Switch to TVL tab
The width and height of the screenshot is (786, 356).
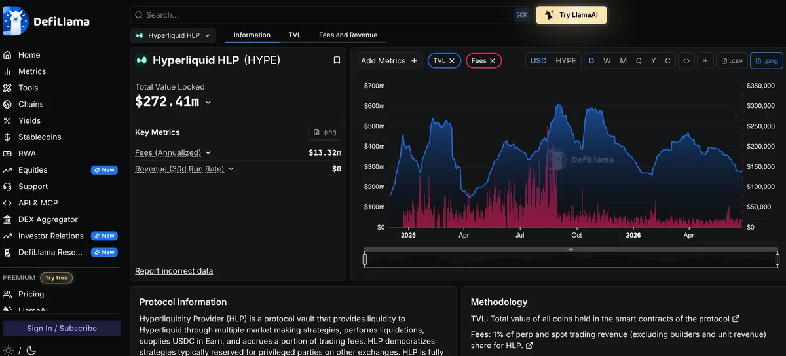coord(295,35)
